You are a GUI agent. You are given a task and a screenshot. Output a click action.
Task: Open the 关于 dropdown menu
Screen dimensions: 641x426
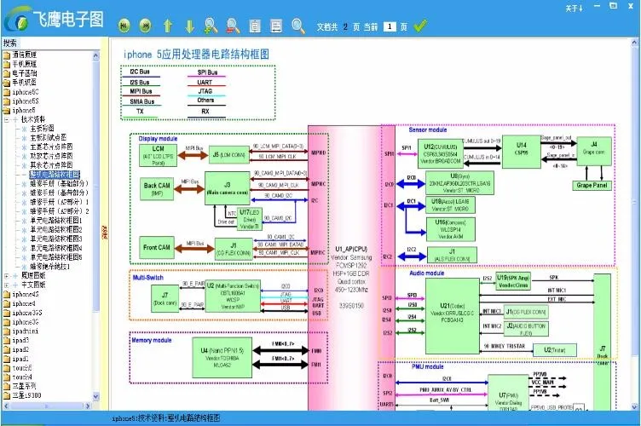pos(574,8)
